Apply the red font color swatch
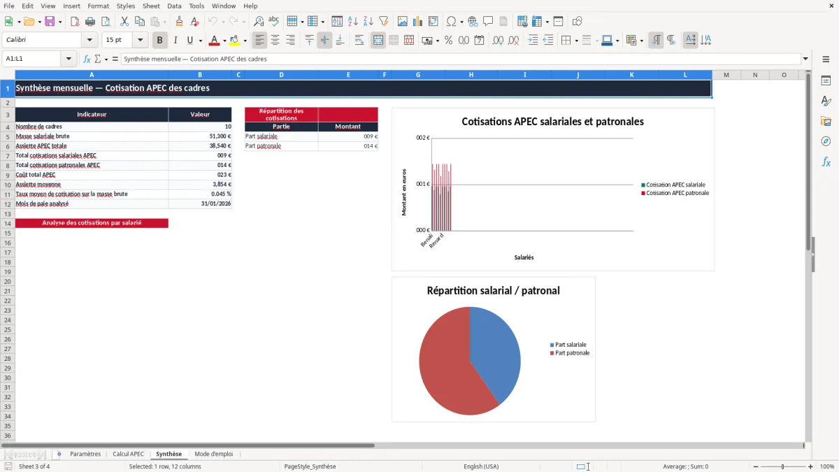The image size is (839, 472). pos(215,41)
